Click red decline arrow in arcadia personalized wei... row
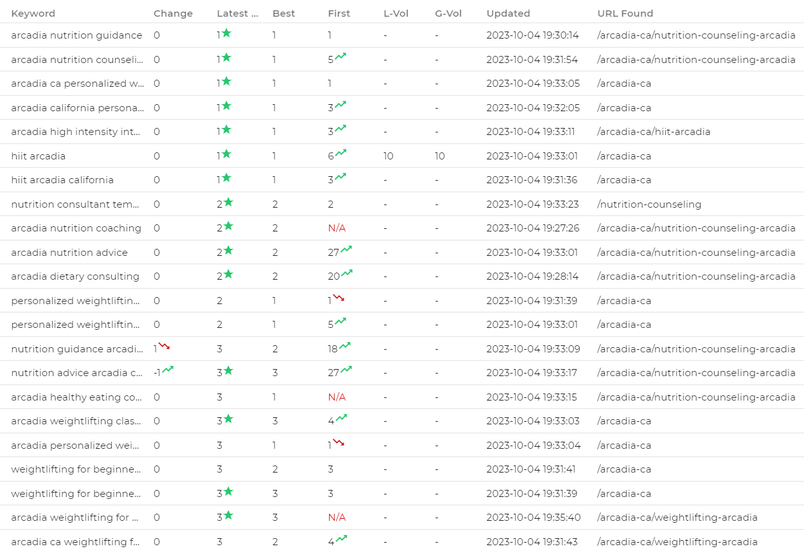Screen dimensions: 804x551 (339, 443)
